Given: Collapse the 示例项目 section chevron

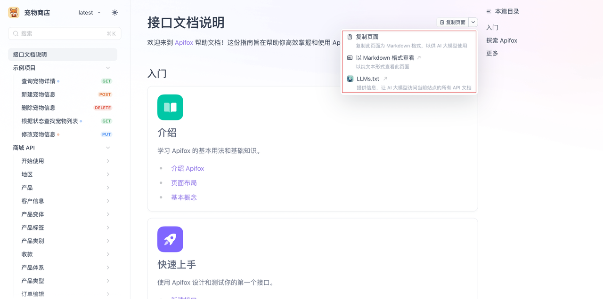Looking at the screenshot, I should 108,68.
